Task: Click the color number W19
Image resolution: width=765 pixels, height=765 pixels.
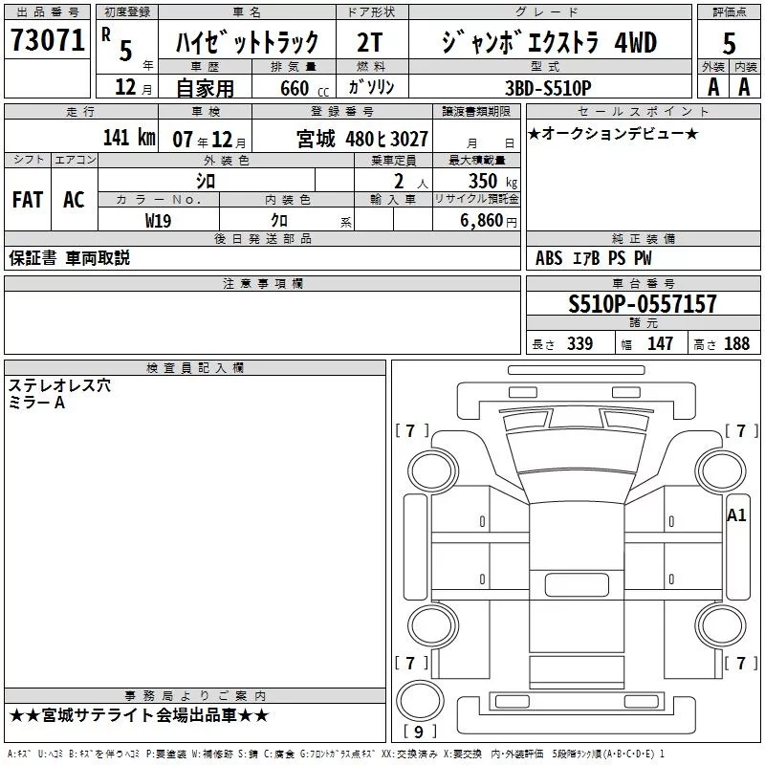Action: click(x=158, y=221)
